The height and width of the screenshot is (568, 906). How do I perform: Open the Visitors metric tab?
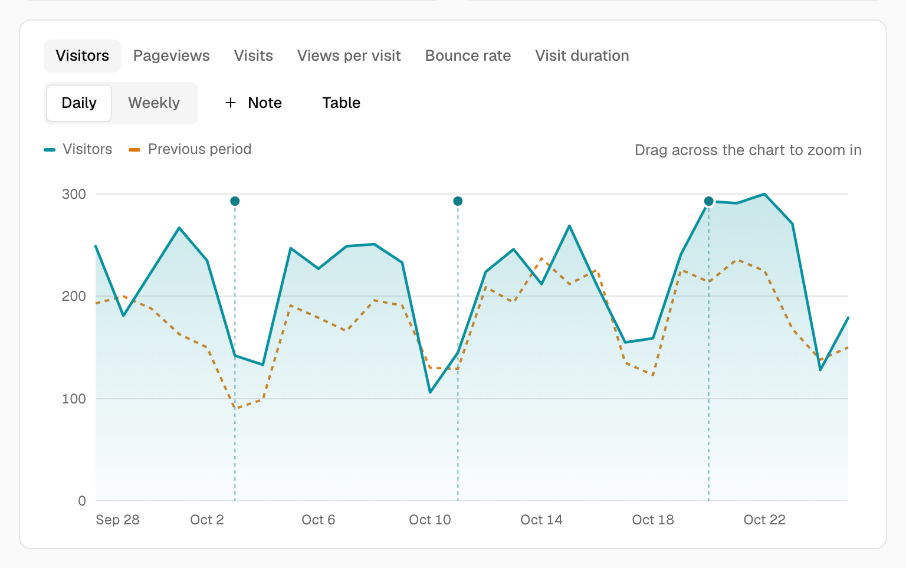point(83,56)
